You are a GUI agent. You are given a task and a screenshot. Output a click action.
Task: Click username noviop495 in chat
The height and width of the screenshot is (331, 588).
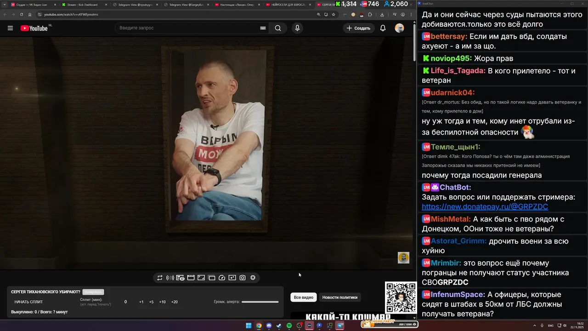451,58
